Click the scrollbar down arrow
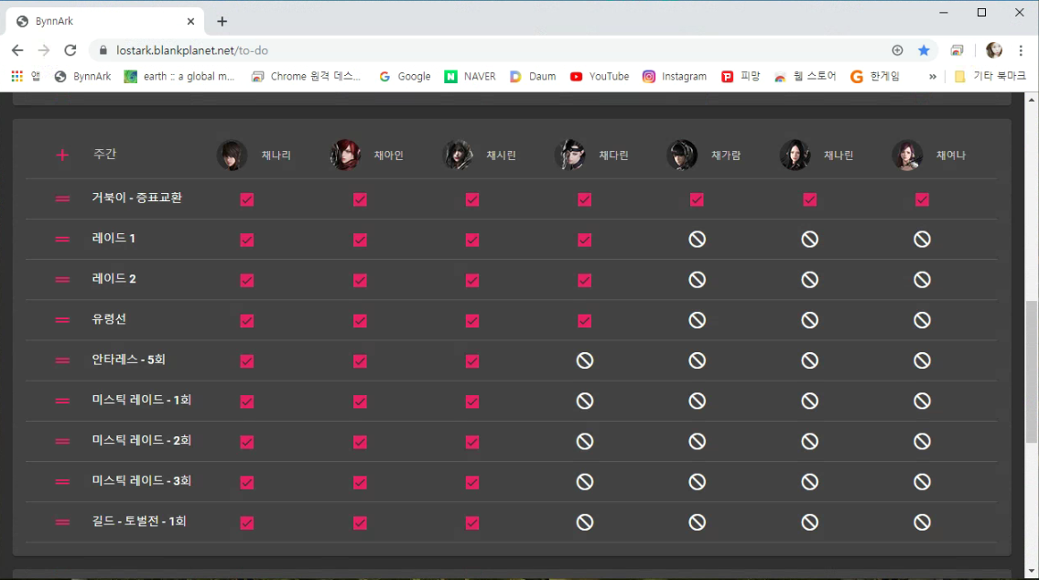The width and height of the screenshot is (1039, 580). 1031,571
